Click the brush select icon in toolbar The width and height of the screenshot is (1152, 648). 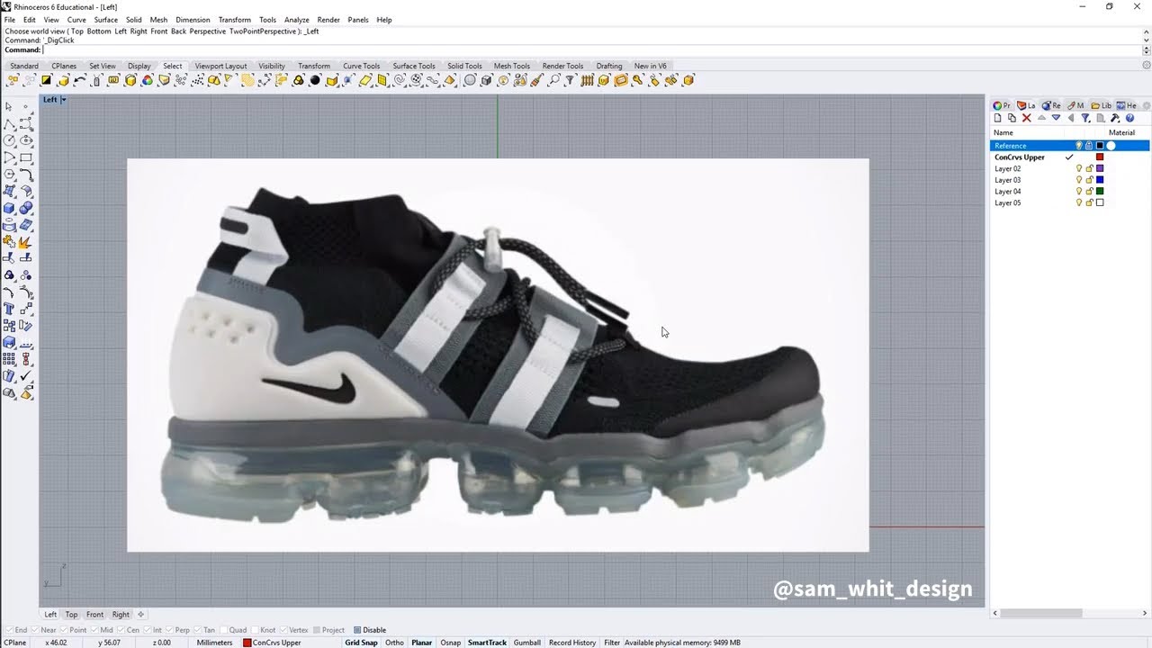[x=536, y=80]
